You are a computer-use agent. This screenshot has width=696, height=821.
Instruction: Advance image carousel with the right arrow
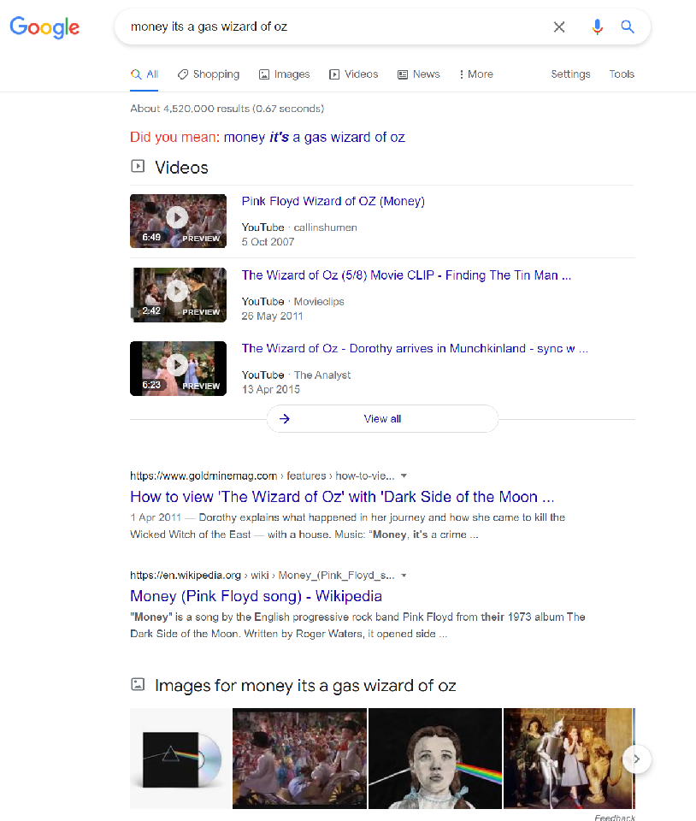636,759
